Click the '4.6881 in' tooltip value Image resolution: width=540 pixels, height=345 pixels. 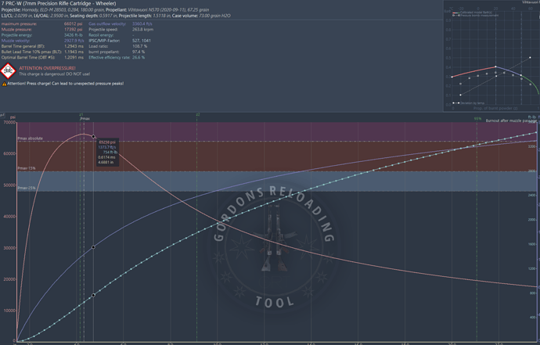pos(106,162)
